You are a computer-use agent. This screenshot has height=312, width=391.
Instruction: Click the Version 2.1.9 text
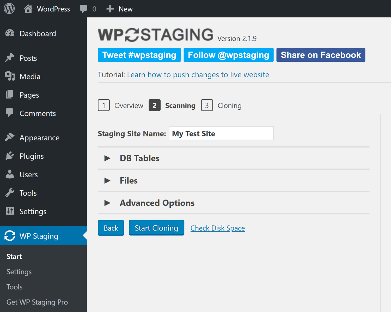pos(237,39)
